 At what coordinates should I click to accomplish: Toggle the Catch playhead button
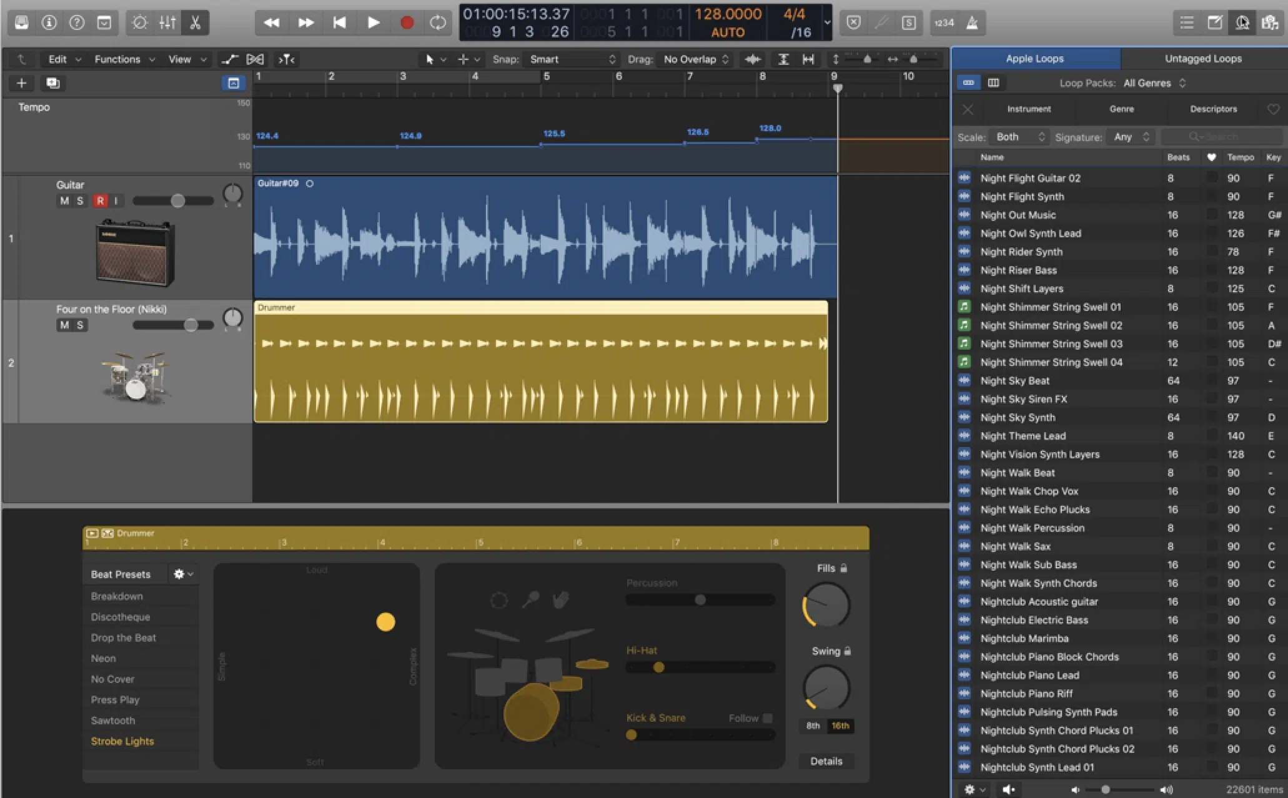286,59
